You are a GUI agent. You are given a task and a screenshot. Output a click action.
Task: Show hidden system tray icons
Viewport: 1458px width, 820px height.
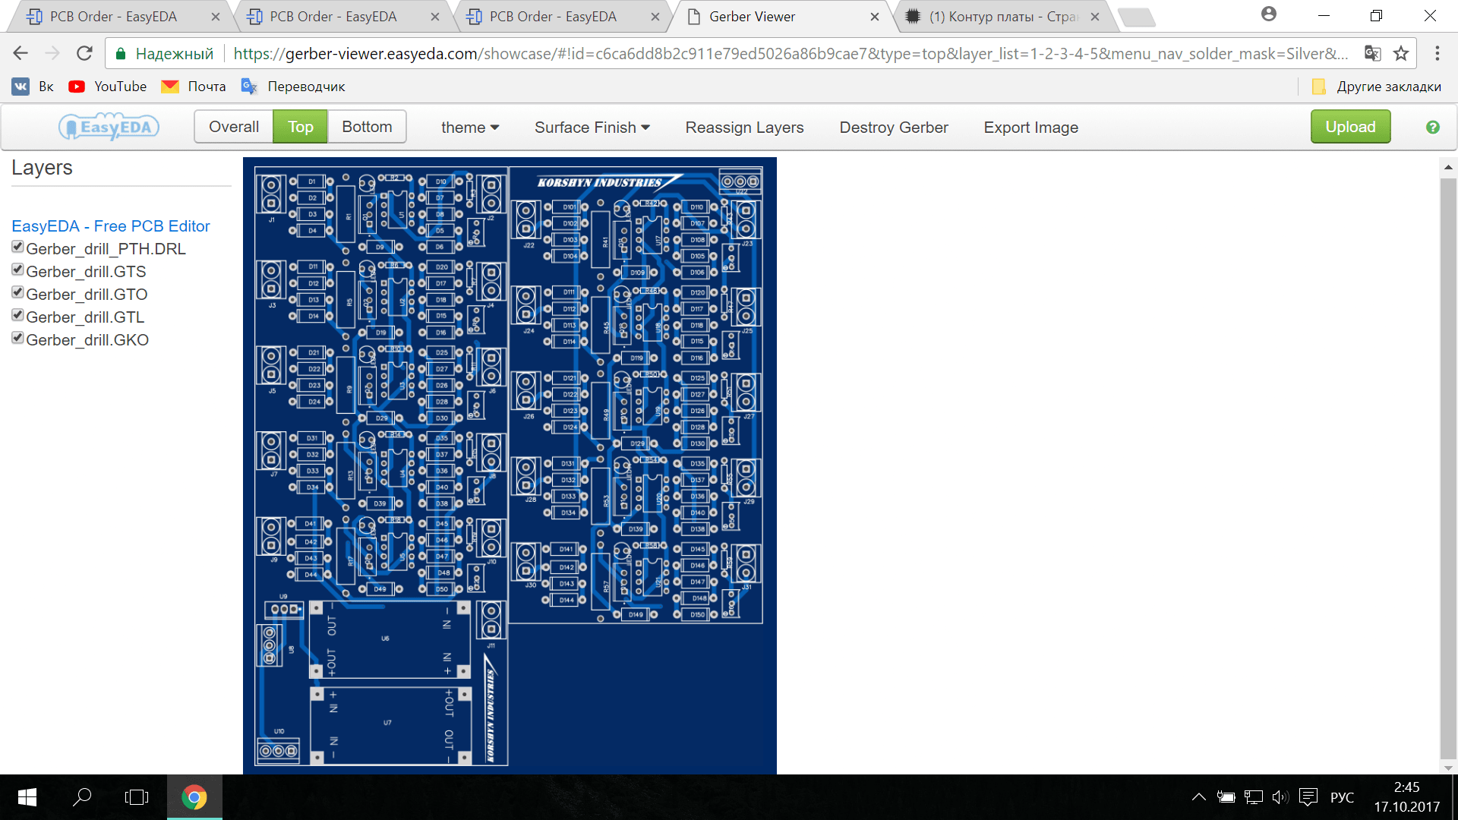tap(1198, 797)
